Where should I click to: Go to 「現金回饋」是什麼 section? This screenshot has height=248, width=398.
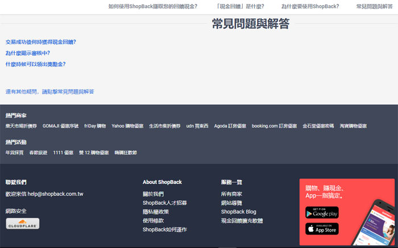[239, 6]
